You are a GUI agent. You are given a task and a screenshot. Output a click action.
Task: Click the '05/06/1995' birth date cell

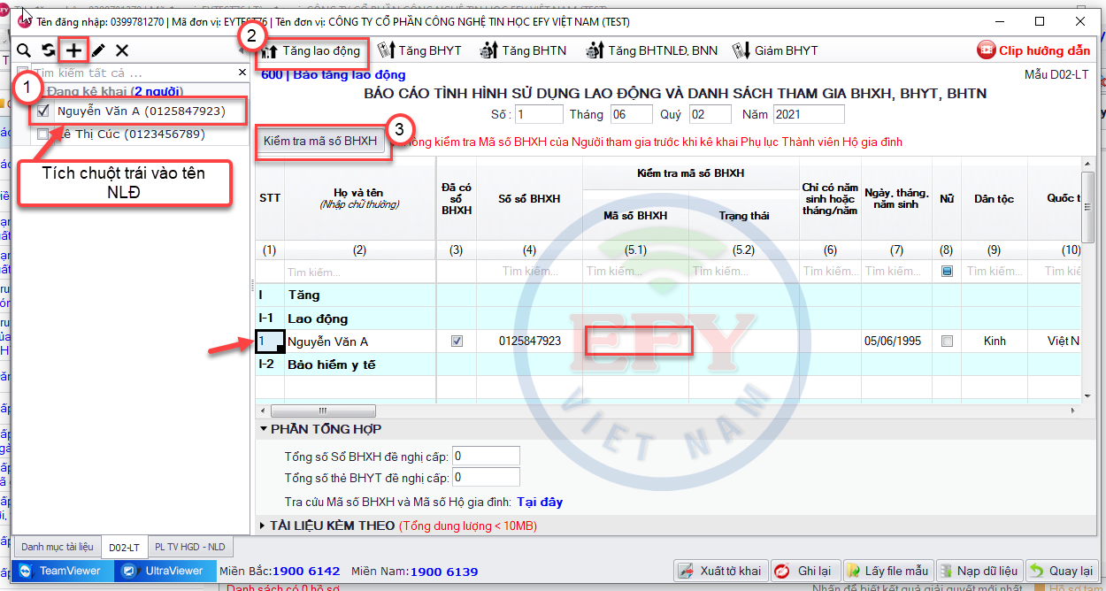coord(896,342)
